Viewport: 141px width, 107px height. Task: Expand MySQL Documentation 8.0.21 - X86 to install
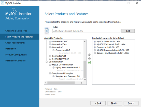[x=95, y=50]
